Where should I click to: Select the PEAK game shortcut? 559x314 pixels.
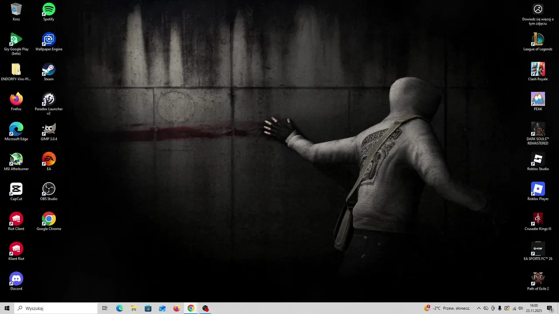pos(538,102)
